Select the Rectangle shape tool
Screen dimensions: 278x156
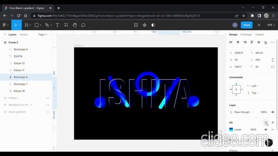pos(36,25)
